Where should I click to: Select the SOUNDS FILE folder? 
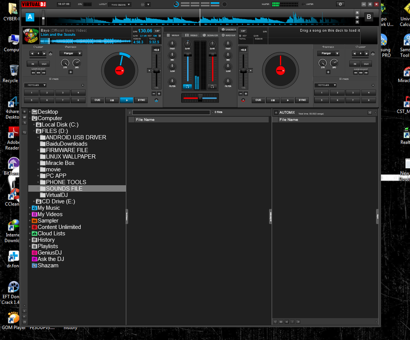click(x=77, y=188)
